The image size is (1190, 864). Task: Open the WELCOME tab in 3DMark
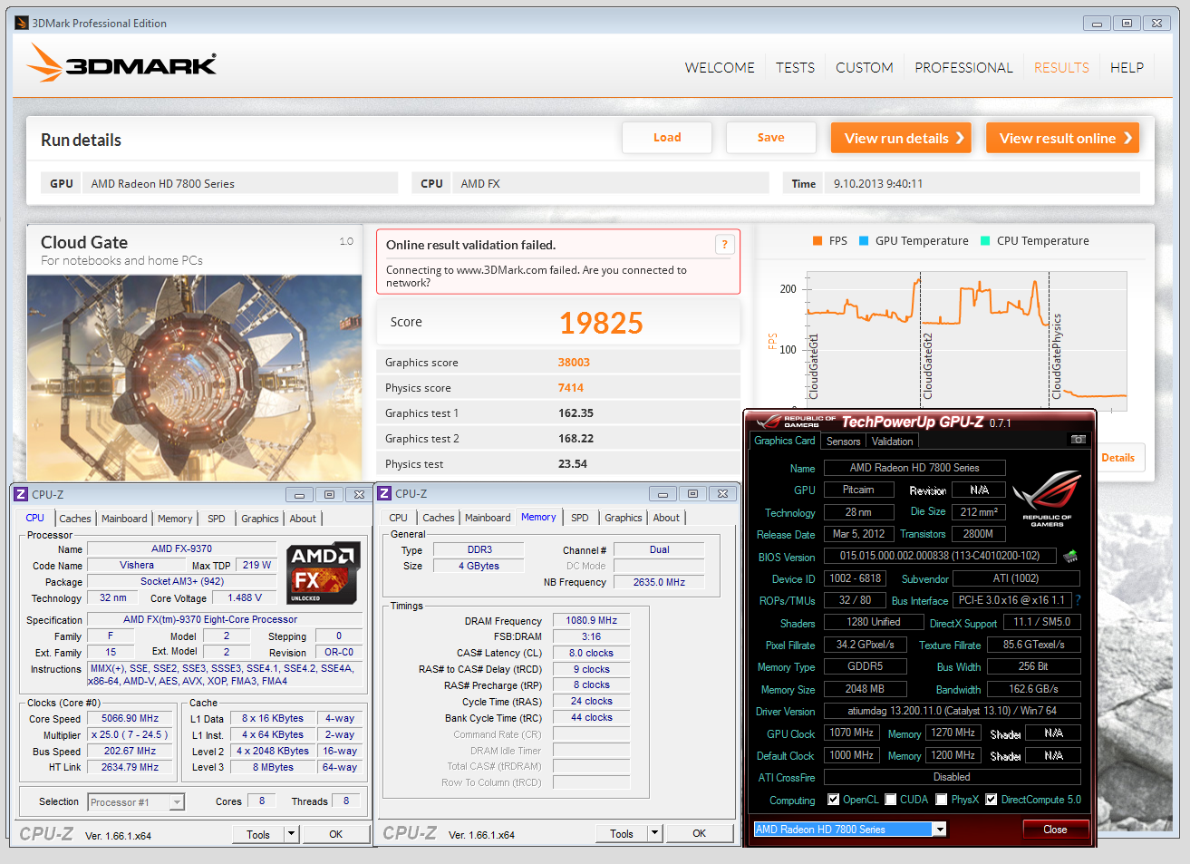tap(720, 67)
